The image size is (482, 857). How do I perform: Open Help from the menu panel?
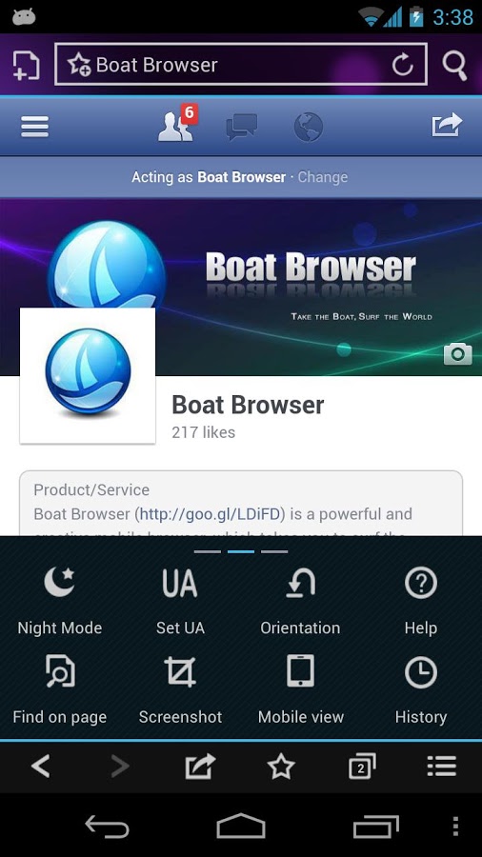[421, 601]
